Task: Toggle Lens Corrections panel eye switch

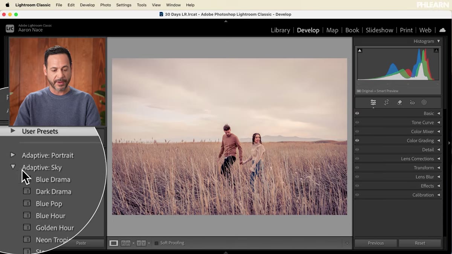Action: coord(357,159)
